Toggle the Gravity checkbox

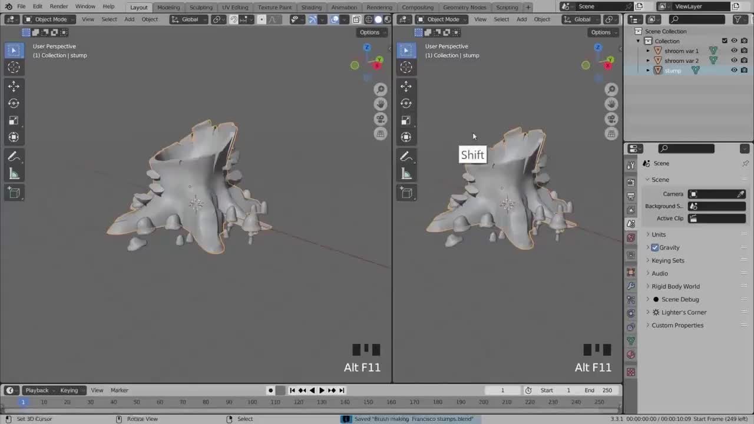tap(655, 247)
